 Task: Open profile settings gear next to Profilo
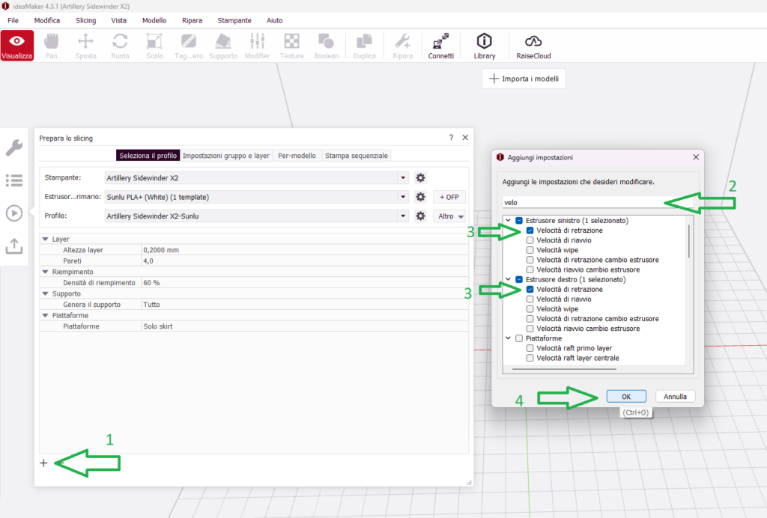pyautogui.click(x=420, y=216)
